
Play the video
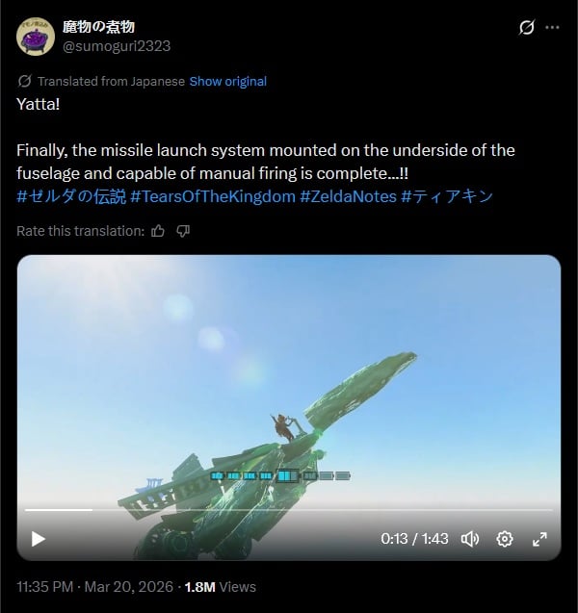tap(38, 539)
